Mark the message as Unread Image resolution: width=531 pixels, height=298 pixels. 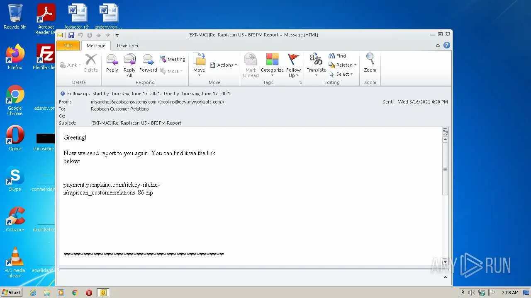coord(251,65)
